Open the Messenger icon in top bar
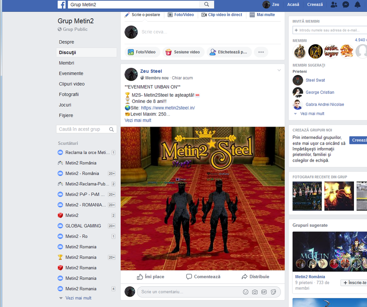This screenshot has height=307, width=367. (346, 5)
